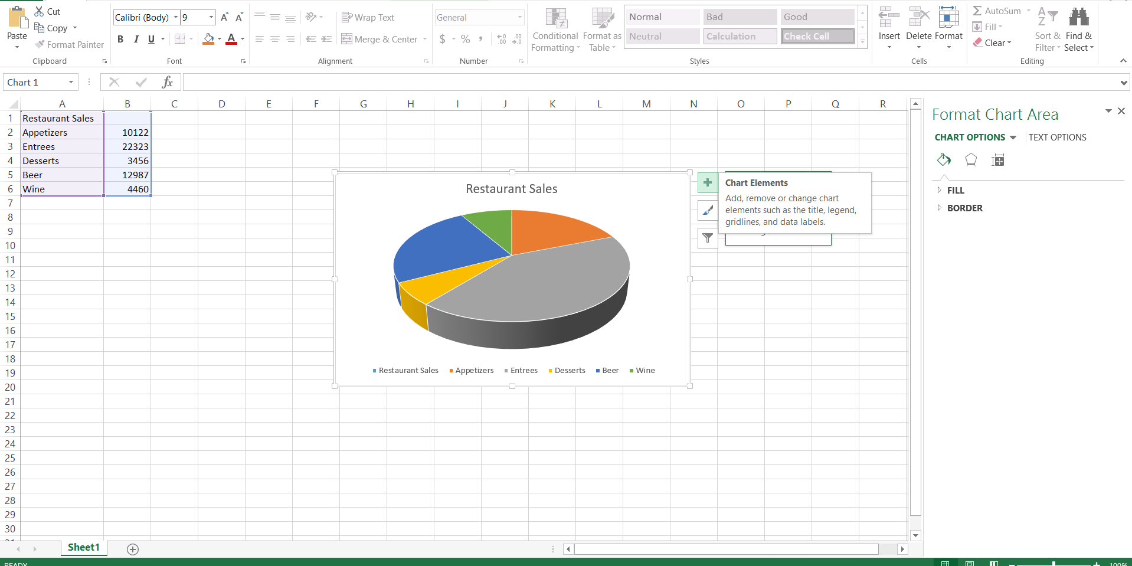Open the borders button in Font group
This screenshot has width=1132, height=566.
coord(180,39)
